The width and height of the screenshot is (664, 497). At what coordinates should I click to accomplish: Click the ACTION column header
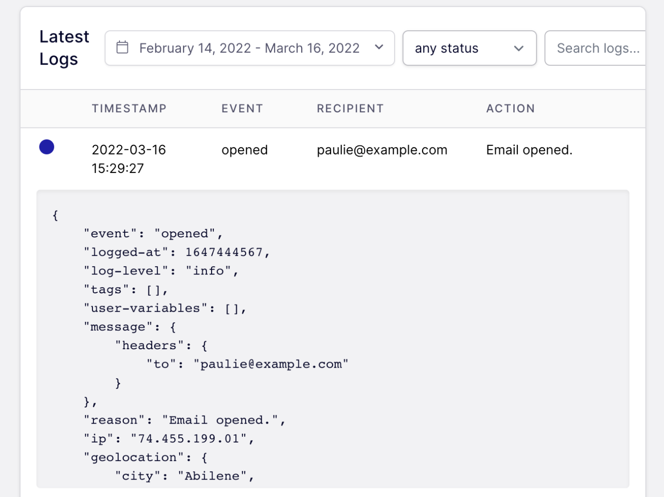point(510,108)
